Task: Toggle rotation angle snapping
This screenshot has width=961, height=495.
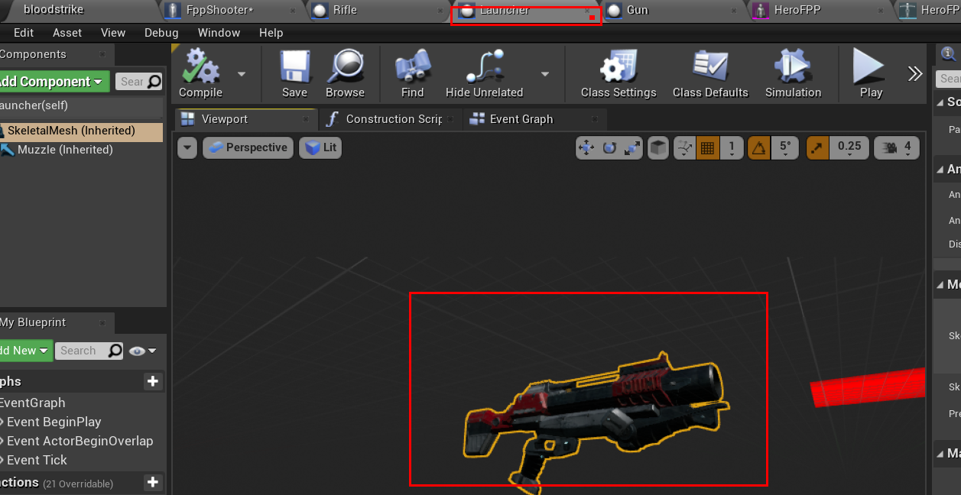Action: click(x=758, y=147)
